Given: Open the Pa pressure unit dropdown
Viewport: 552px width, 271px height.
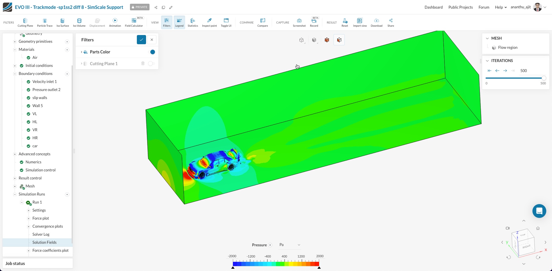Looking at the screenshot, I should tap(290, 245).
